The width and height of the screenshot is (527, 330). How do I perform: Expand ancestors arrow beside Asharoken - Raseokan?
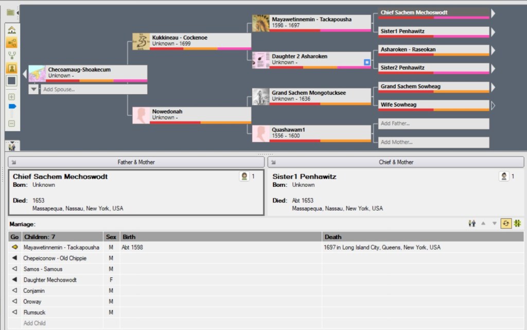(493, 50)
